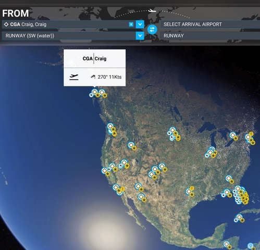Select the airport marker near Chicago
Viewport: 260px width, 250px height.
[211, 153]
